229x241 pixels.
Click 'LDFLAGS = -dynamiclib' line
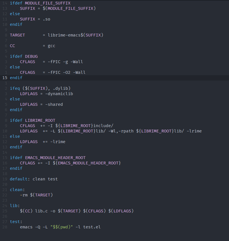(x=46, y=94)
